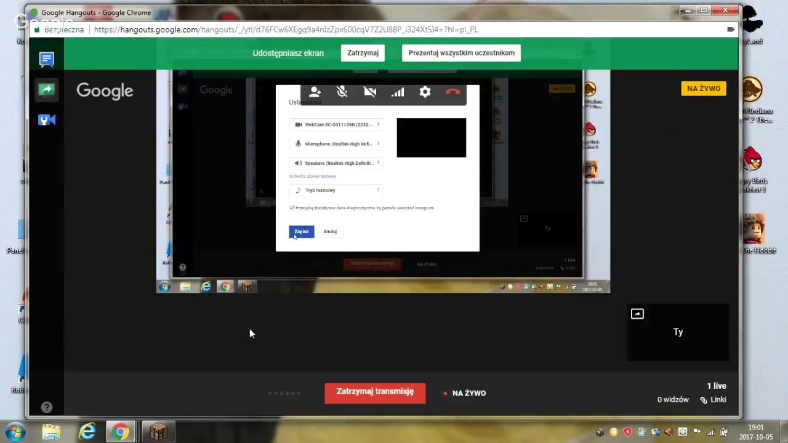Click the green screen share sidebar icon
788x443 pixels.
tap(47, 89)
